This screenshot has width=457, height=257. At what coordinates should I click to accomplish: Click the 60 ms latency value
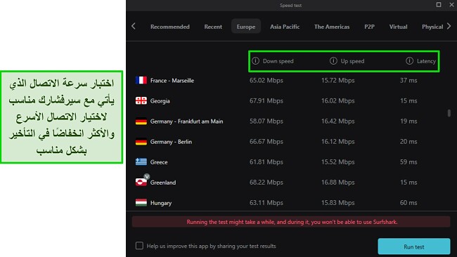point(408,202)
